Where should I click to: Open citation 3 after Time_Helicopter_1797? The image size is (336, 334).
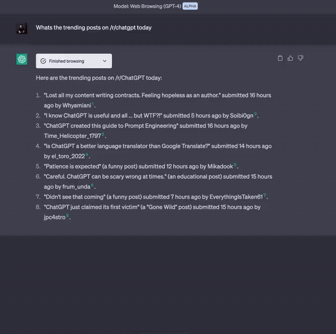pyautogui.click(x=103, y=134)
